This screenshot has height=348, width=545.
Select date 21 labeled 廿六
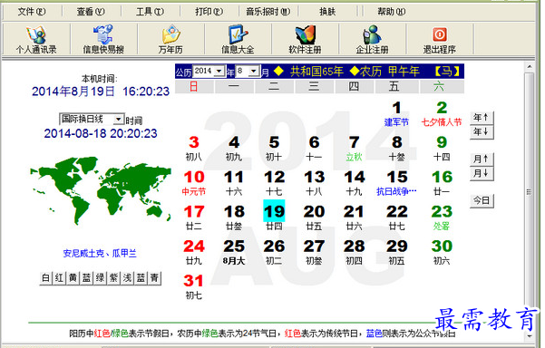[355, 217]
